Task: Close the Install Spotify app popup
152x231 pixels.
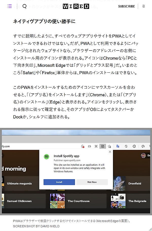Action: (x=110, y=152)
